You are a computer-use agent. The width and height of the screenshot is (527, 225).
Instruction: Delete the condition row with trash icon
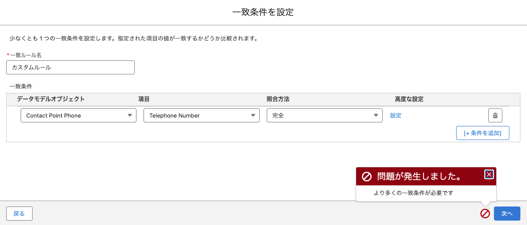coord(495,115)
